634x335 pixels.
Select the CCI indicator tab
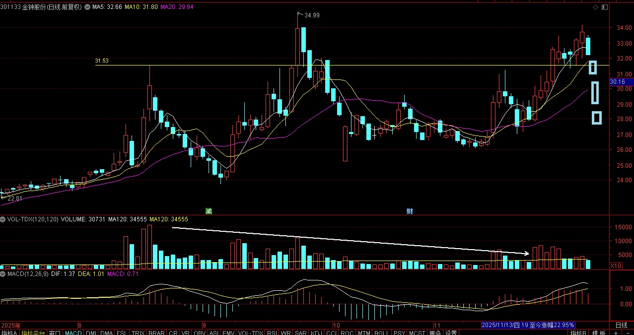[331, 333]
